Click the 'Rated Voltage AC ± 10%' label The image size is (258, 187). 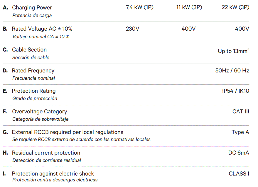42,29
